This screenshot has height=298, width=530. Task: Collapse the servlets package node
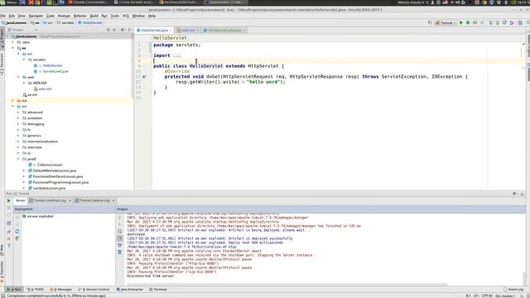tap(24, 60)
